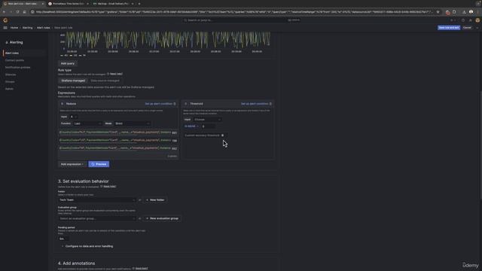Click the Pending period input field
This screenshot has height=271, width=482.
(63, 239)
